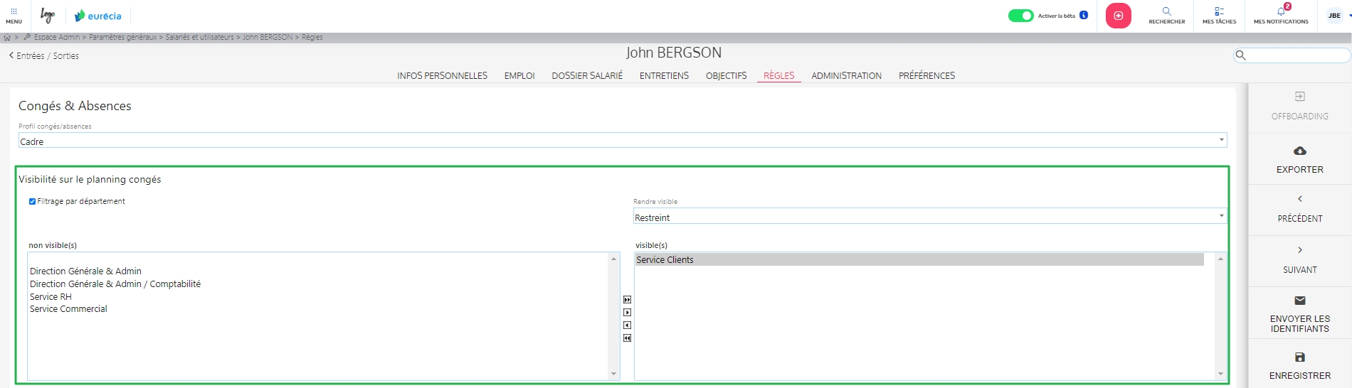Open the main Menu grid icon
Screen dimensions: 1352x388
tap(14, 12)
